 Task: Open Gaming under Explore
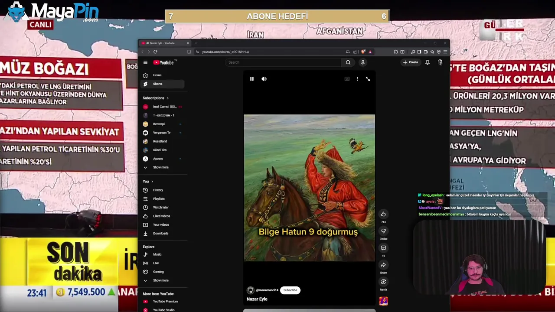tap(163, 272)
